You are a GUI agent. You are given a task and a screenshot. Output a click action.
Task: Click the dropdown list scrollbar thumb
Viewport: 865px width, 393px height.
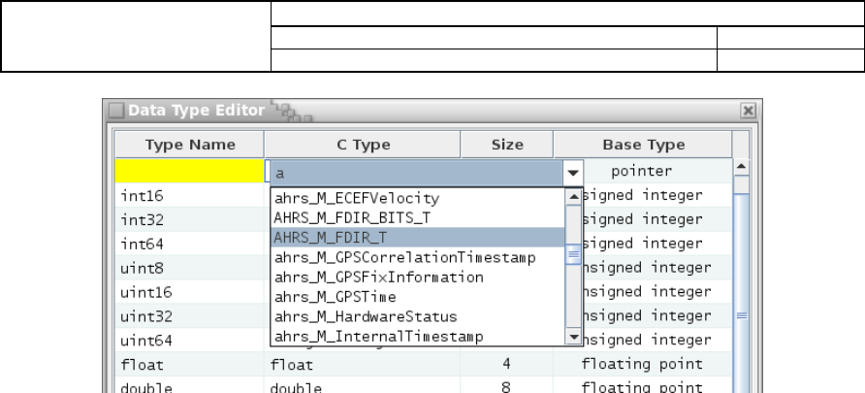[x=574, y=254]
